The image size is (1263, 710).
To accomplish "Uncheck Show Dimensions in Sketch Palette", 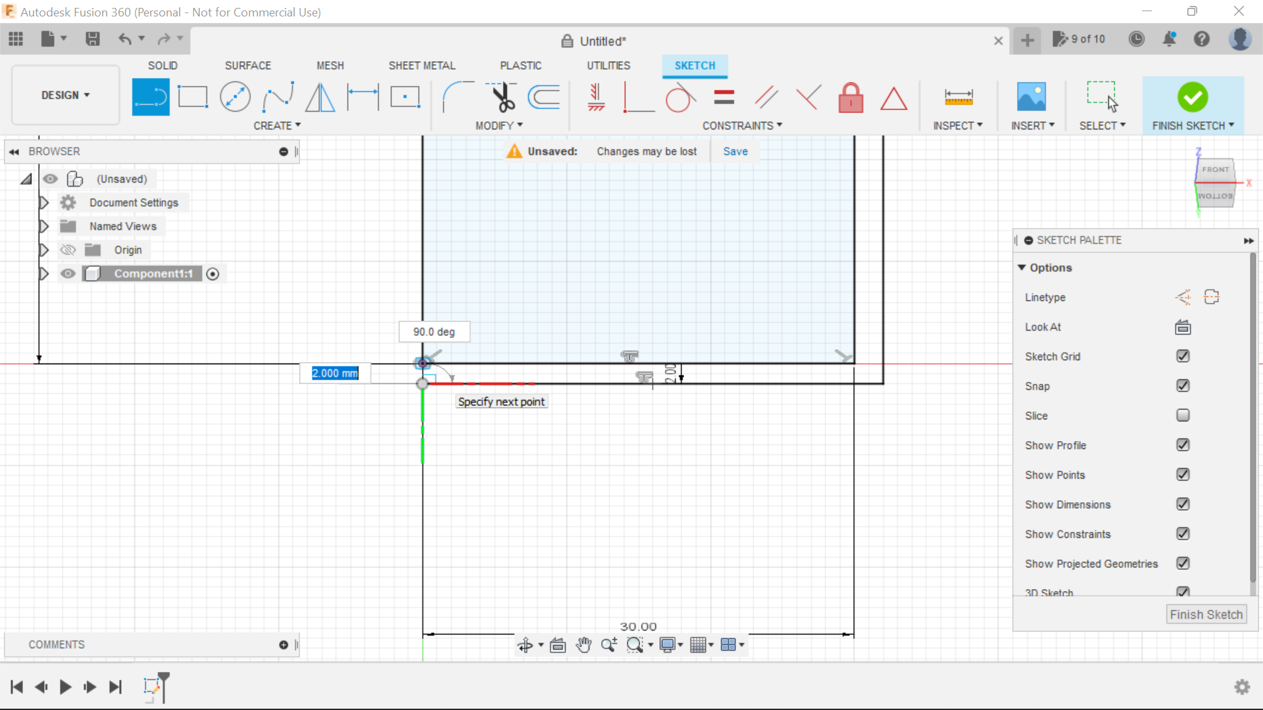I will [x=1183, y=504].
